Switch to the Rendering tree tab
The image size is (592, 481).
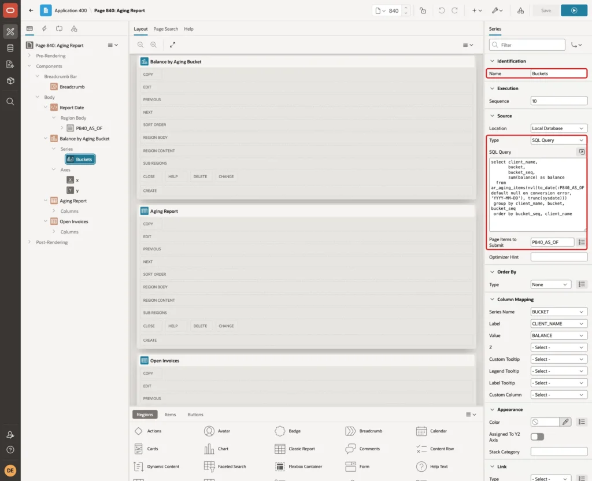pyautogui.click(x=29, y=29)
